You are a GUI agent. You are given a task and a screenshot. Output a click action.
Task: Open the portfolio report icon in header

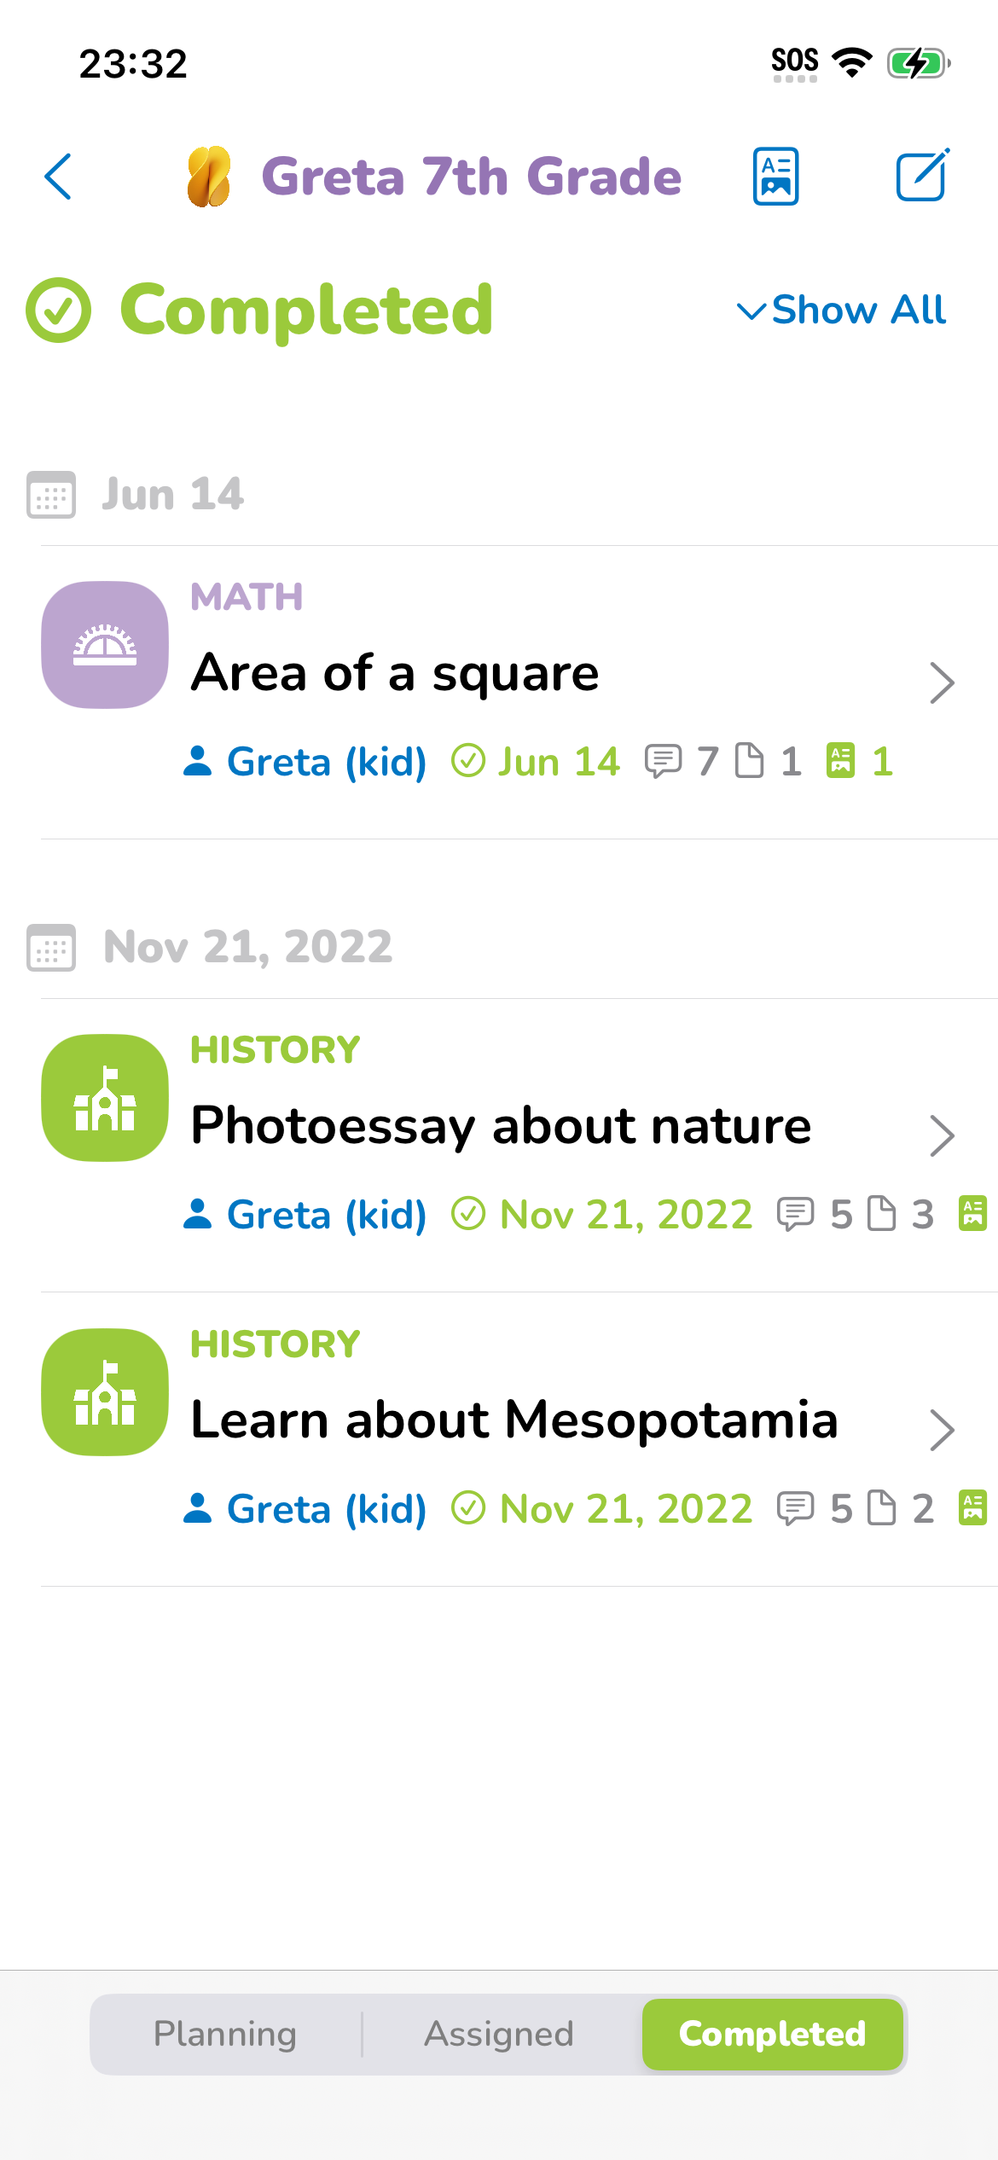pos(775,177)
